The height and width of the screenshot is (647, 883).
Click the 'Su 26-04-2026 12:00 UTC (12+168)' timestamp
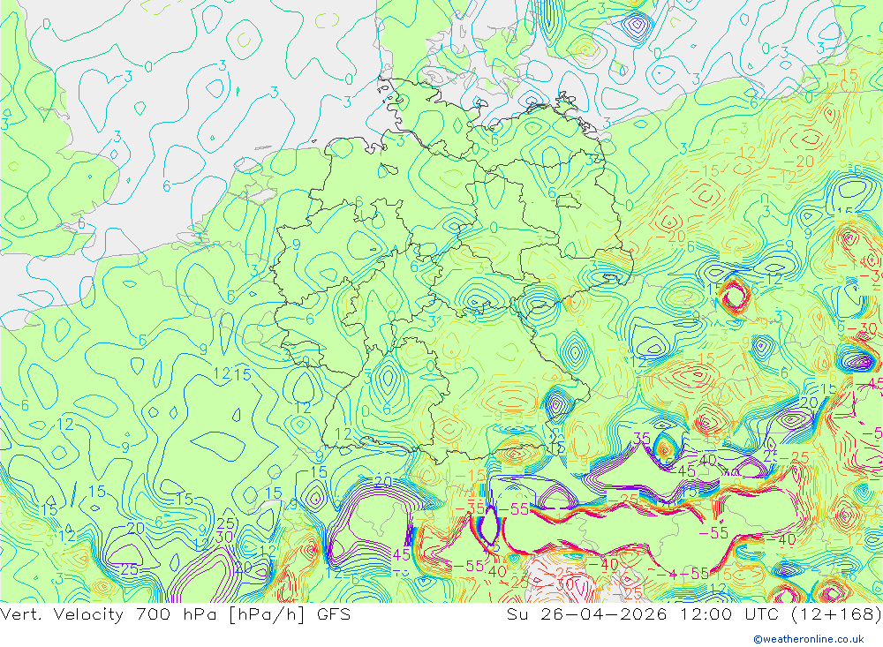pos(694,614)
